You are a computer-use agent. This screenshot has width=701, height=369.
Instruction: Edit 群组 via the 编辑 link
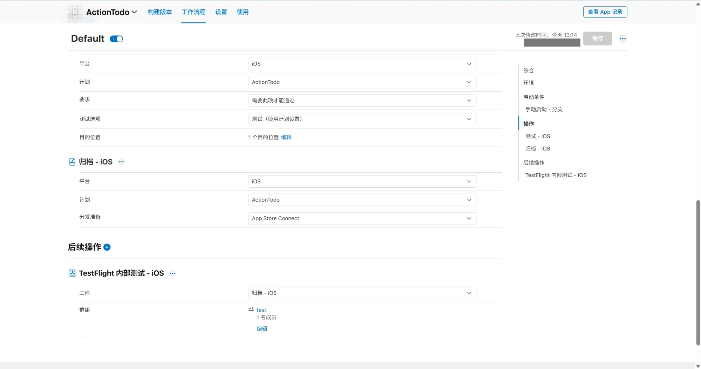pyautogui.click(x=262, y=328)
